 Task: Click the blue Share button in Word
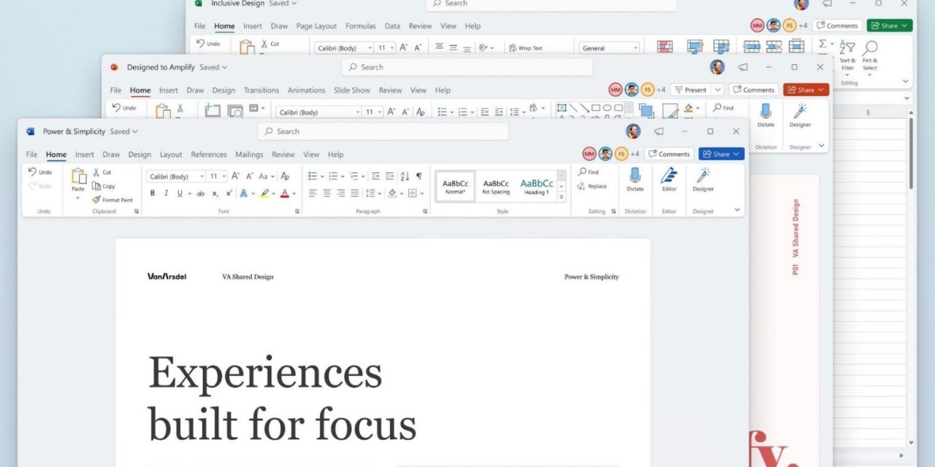pyautogui.click(x=722, y=154)
